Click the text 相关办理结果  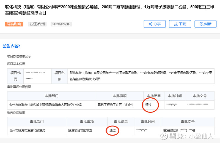(16, 112)
